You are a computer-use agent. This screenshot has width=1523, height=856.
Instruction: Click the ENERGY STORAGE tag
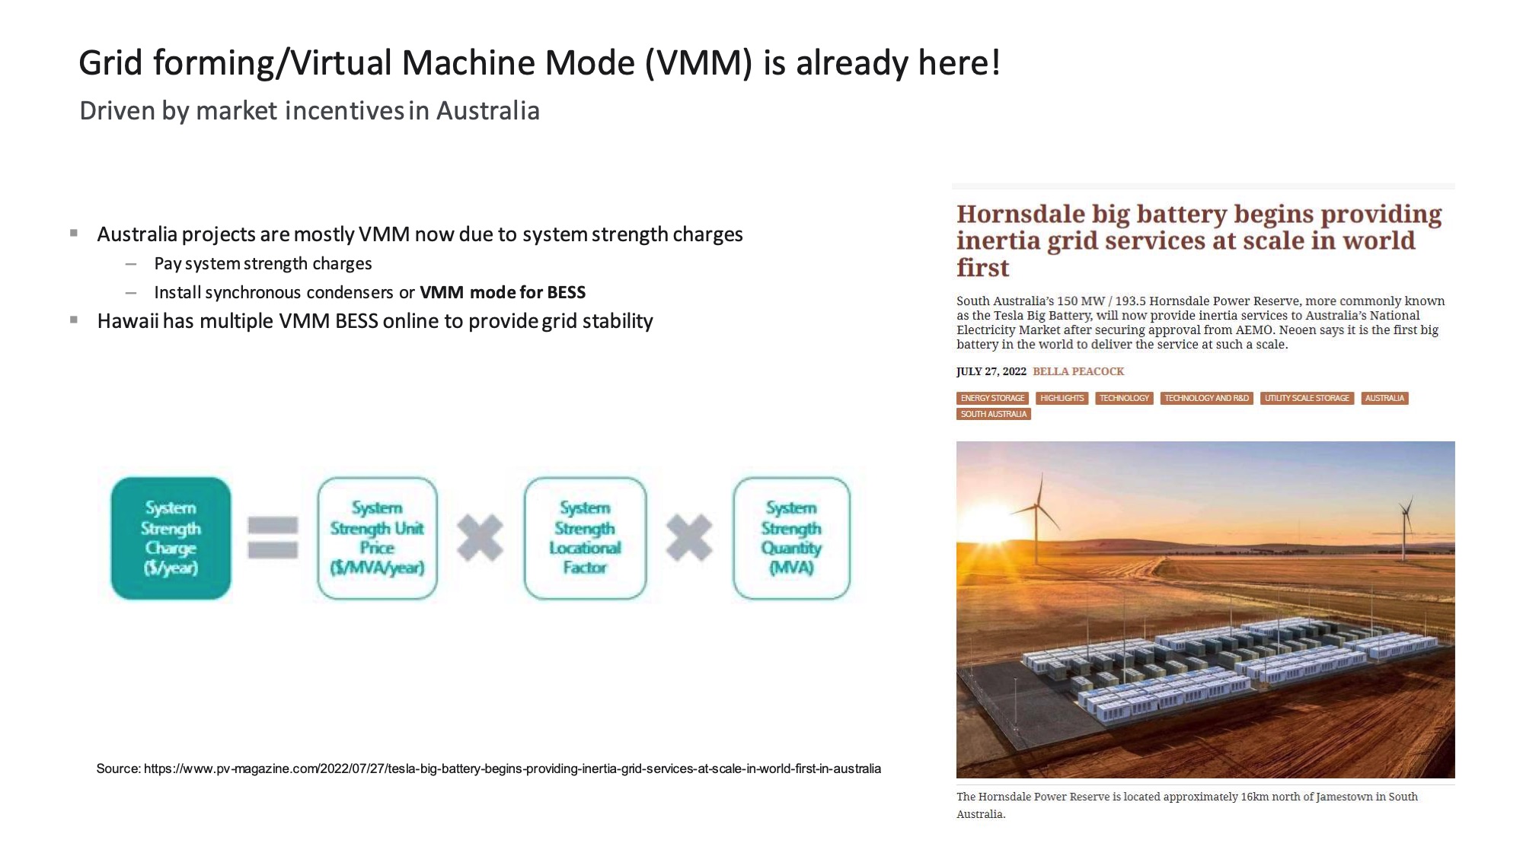[992, 398]
